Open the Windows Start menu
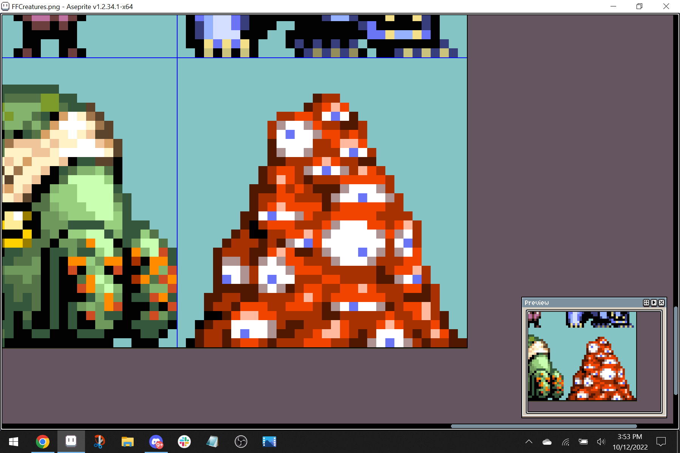The width and height of the screenshot is (680, 453). pos(14,442)
